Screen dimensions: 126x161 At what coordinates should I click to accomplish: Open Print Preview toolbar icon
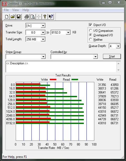click(x=33, y=17)
